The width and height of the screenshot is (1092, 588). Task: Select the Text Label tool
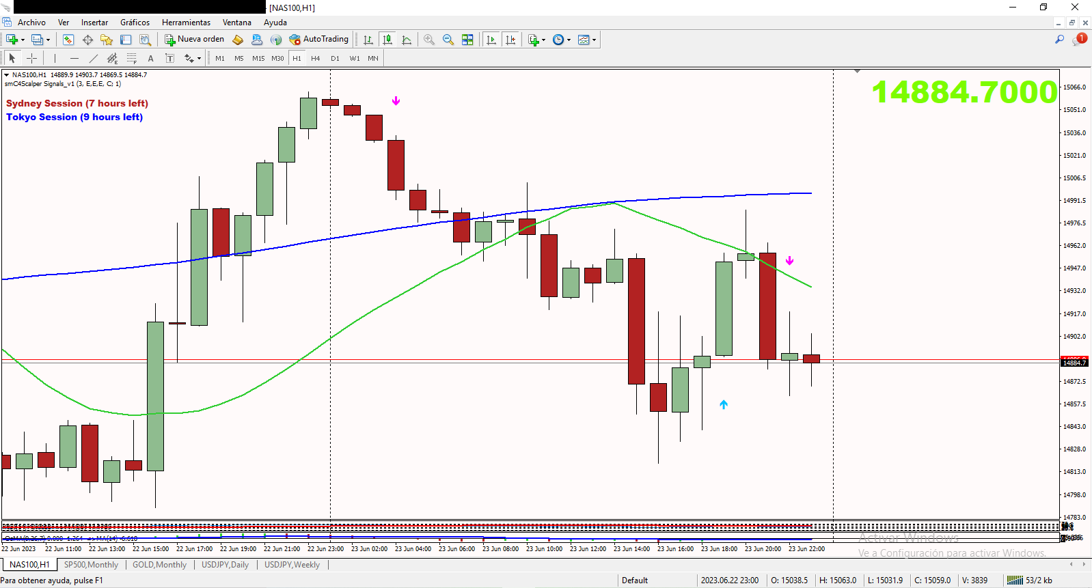tap(169, 58)
